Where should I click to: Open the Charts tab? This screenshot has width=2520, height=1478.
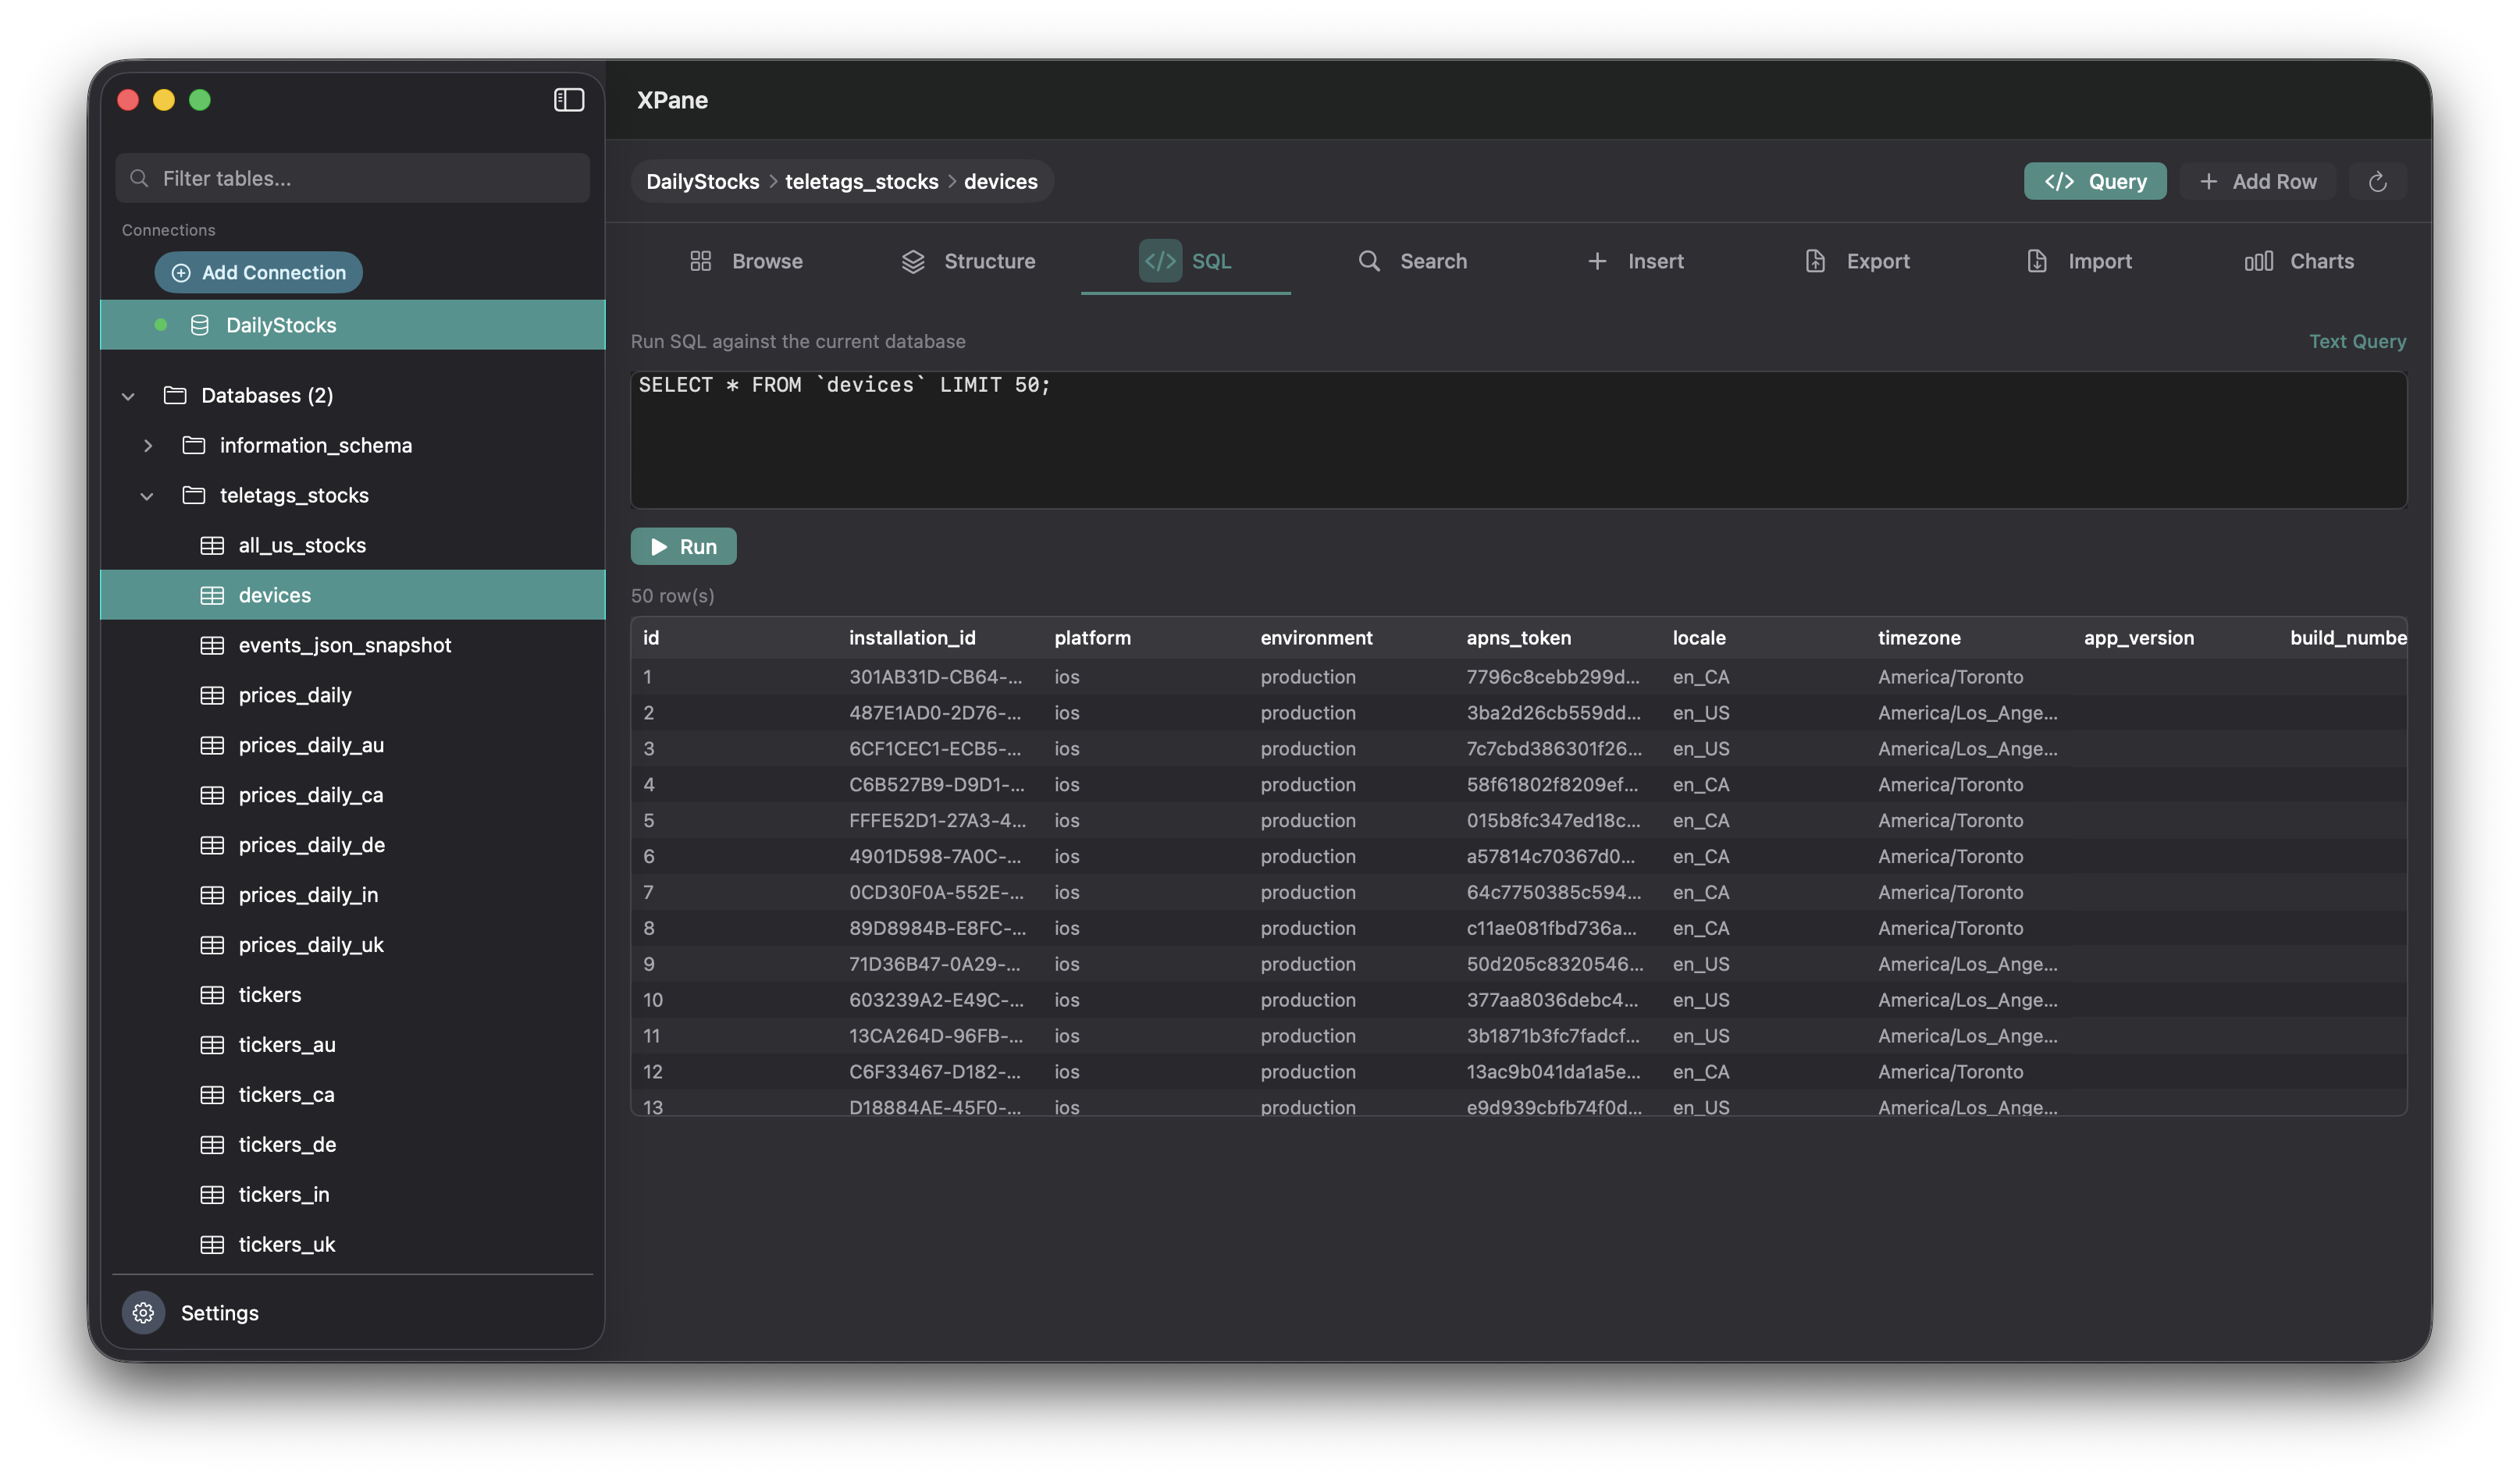2299,262
